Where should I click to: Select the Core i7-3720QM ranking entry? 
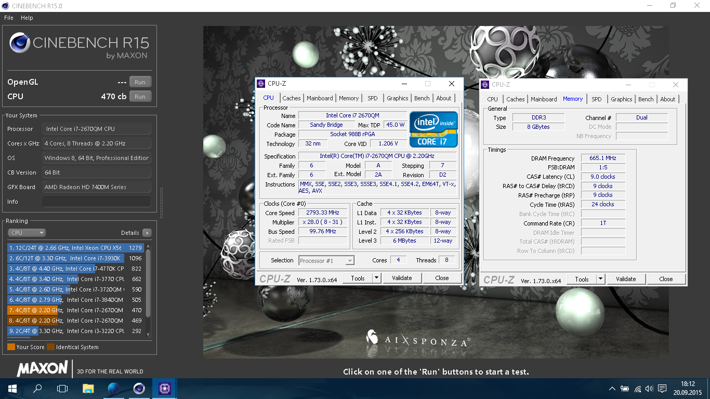tap(75, 289)
